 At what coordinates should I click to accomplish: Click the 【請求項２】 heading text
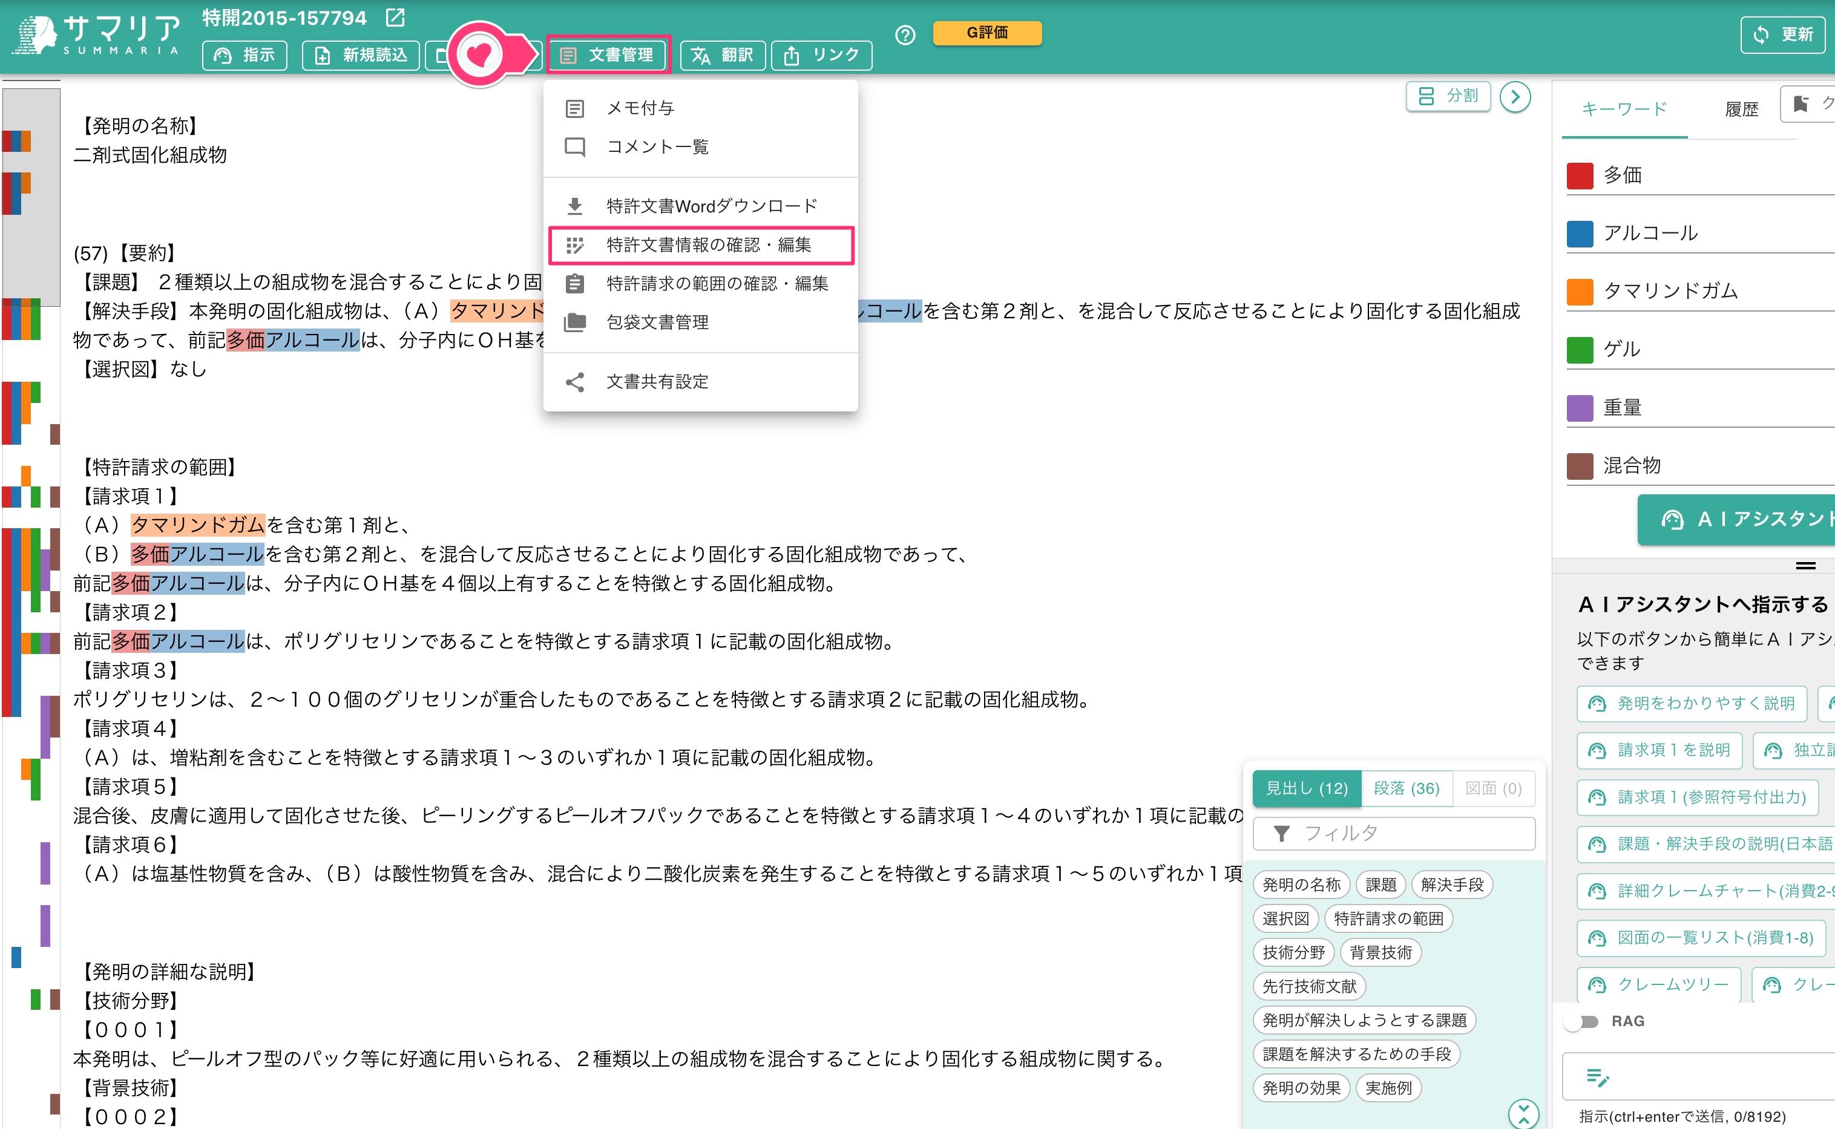tap(130, 612)
